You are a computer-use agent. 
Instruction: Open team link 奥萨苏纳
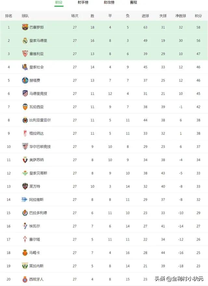[x=37, y=160]
